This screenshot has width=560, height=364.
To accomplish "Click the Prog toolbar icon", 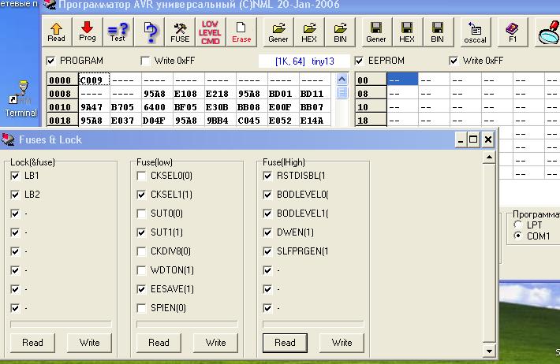I will pos(88,32).
